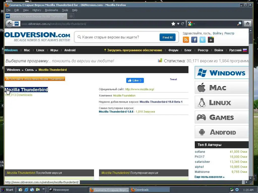Click the Russian flag language icon

click(x=245, y=50)
